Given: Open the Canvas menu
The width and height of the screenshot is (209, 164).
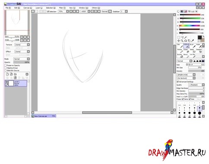Looking at the screenshot, I should pyautogui.click(x=28, y=8).
